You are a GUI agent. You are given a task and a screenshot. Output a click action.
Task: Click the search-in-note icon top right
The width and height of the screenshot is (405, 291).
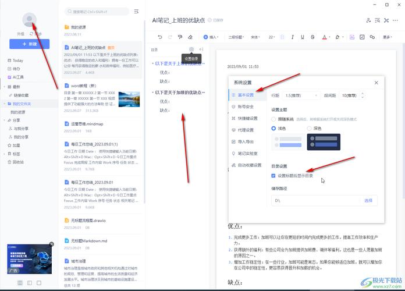(x=378, y=20)
